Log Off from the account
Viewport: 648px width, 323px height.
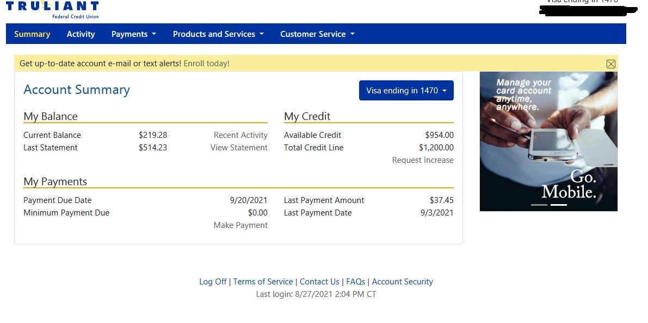tap(213, 282)
